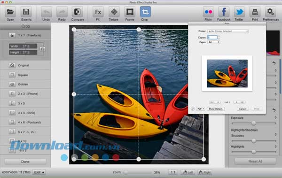Viewport: 282px width, 178px height.
Task: Select the Original crop ratio icon
Action: pos(12,65)
